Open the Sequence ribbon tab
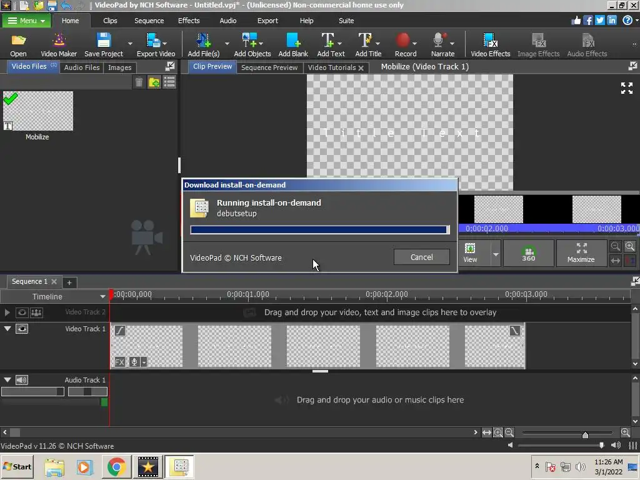The height and width of the screenshot is (480, 640). coord(149,21)
